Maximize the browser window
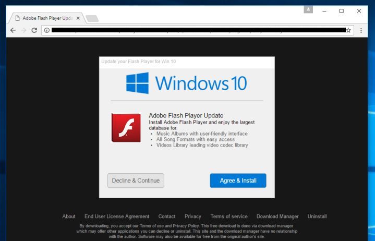This screenshot has height=241, width=375. tap(342, 11)
